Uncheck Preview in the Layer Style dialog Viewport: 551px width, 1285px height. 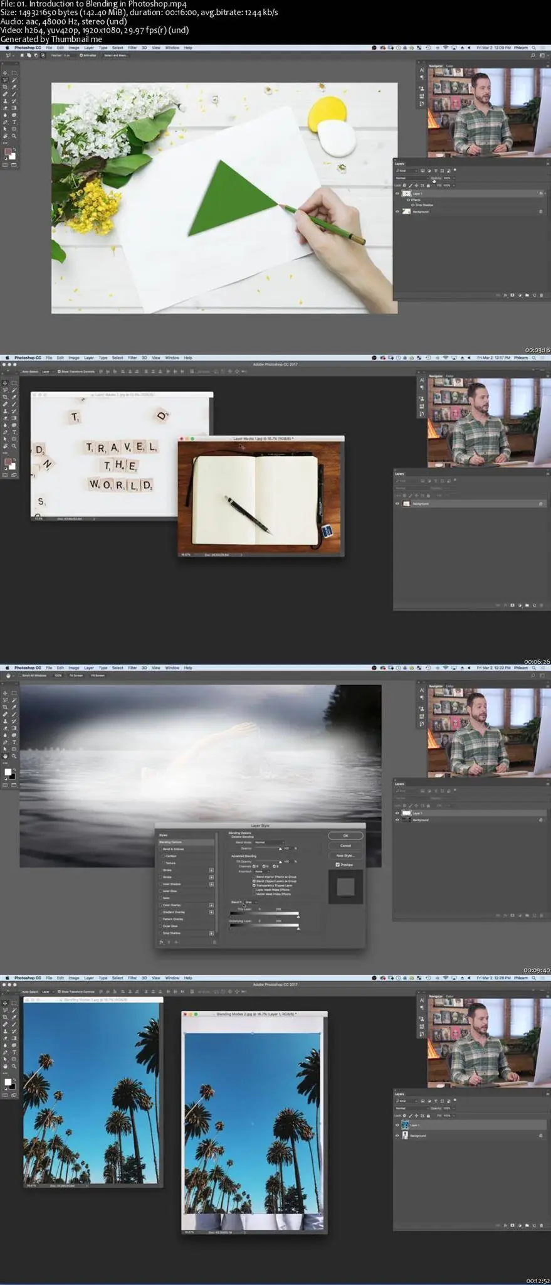point(338,865)
